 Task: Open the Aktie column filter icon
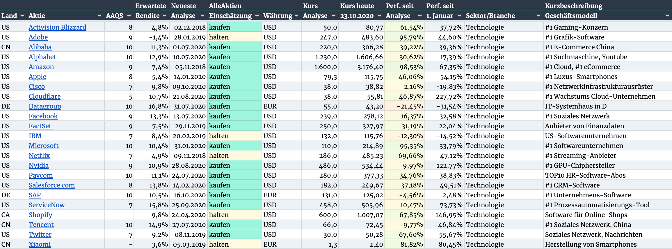tap(99, 15)
